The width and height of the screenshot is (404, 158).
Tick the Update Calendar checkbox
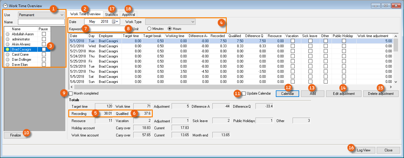244,93
